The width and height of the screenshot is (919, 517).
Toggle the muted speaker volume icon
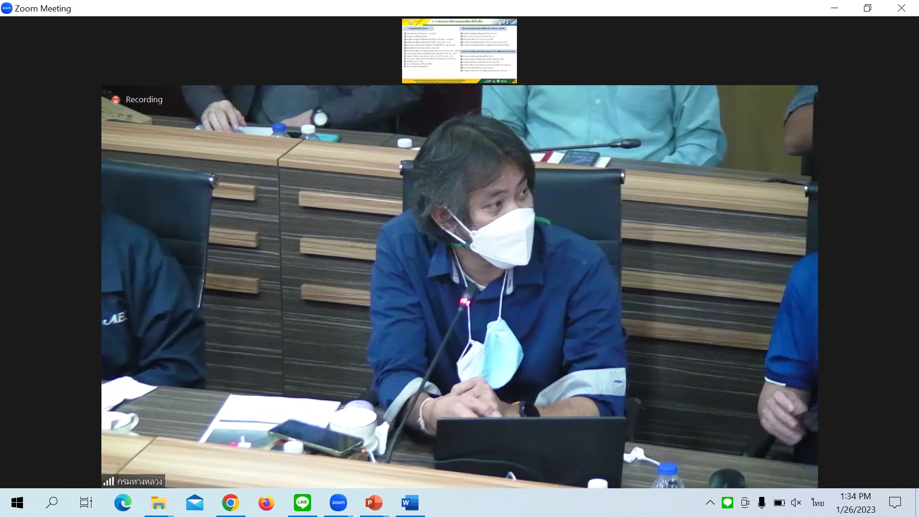pos(796,503)
